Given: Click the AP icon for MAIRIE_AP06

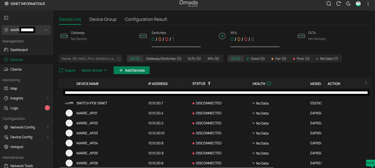Looking at the screenshot, I should 69,163.
